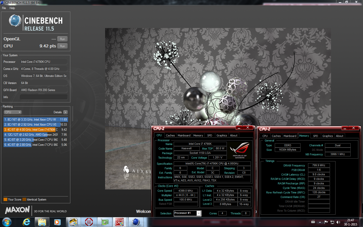Click the yellow scanner-gun taskbar icon with shield
Viewport: 363px width, 227px height.
73,222
